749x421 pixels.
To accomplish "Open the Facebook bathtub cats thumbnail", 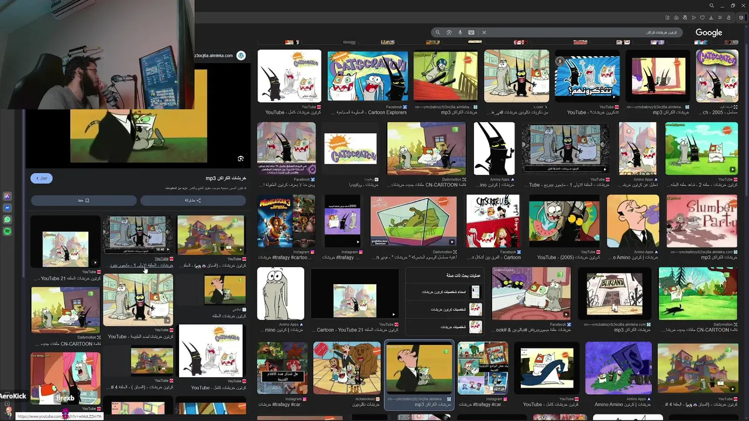I will click(531, 294).
